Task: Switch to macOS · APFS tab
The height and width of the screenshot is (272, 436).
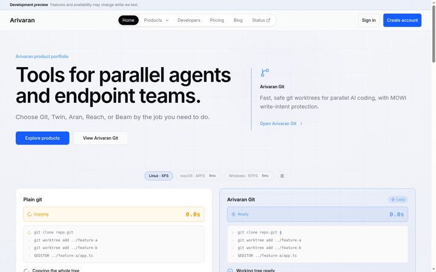Action: [x=197, y=176]
